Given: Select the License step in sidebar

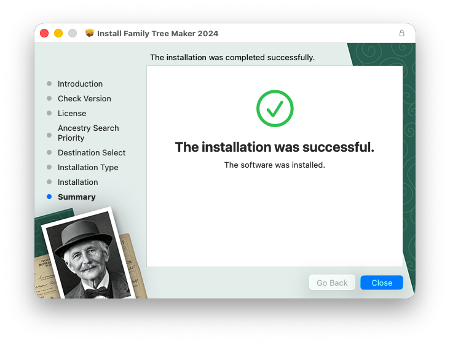Looking at the screenshot, I should pyautogui.click(x=72, y=113).
